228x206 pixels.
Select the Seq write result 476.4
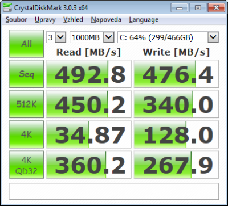click(x=176, y=74)
